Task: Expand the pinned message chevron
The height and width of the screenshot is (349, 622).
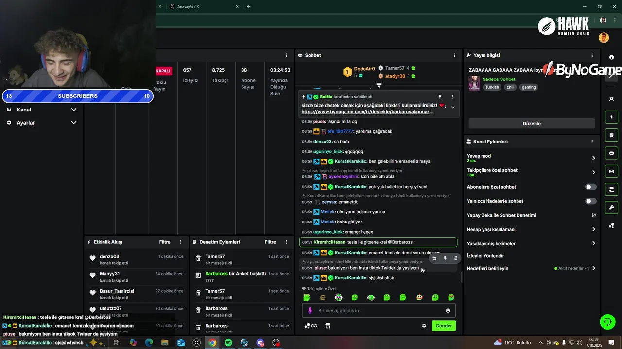Action: click(453, 107)
